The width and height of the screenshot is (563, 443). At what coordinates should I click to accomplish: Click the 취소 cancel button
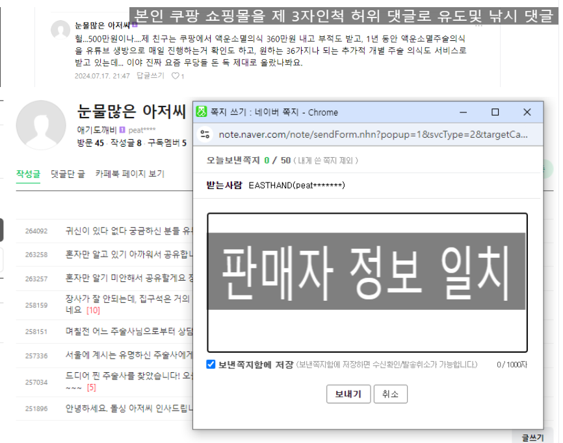pos(390,394)
